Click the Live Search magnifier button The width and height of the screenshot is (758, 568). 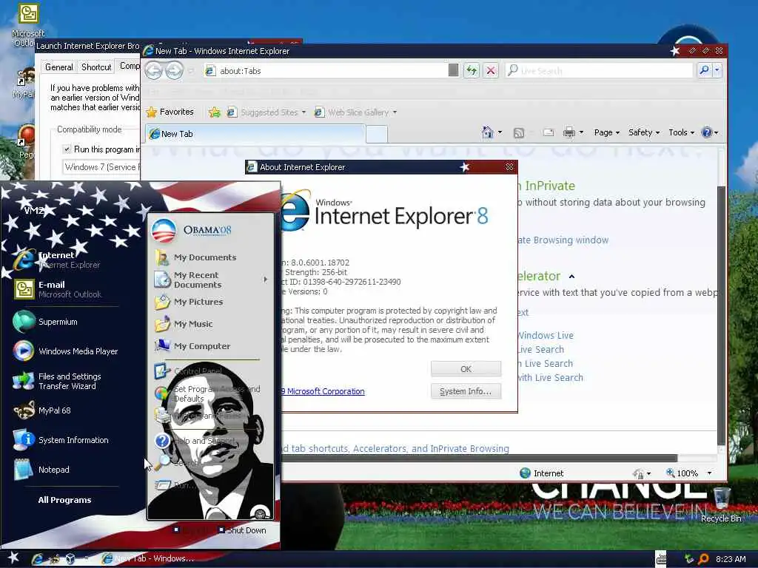coord(705,70)
